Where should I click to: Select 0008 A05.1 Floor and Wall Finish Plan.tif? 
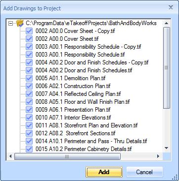[83, 102]
